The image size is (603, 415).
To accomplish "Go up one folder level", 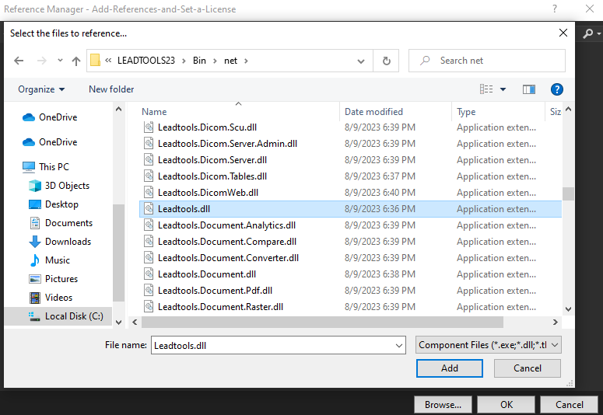I will (76, 61).
